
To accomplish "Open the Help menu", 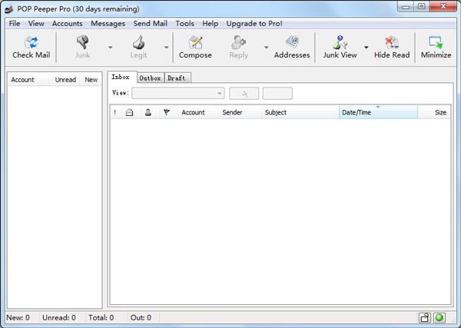I will pos(210,24).
